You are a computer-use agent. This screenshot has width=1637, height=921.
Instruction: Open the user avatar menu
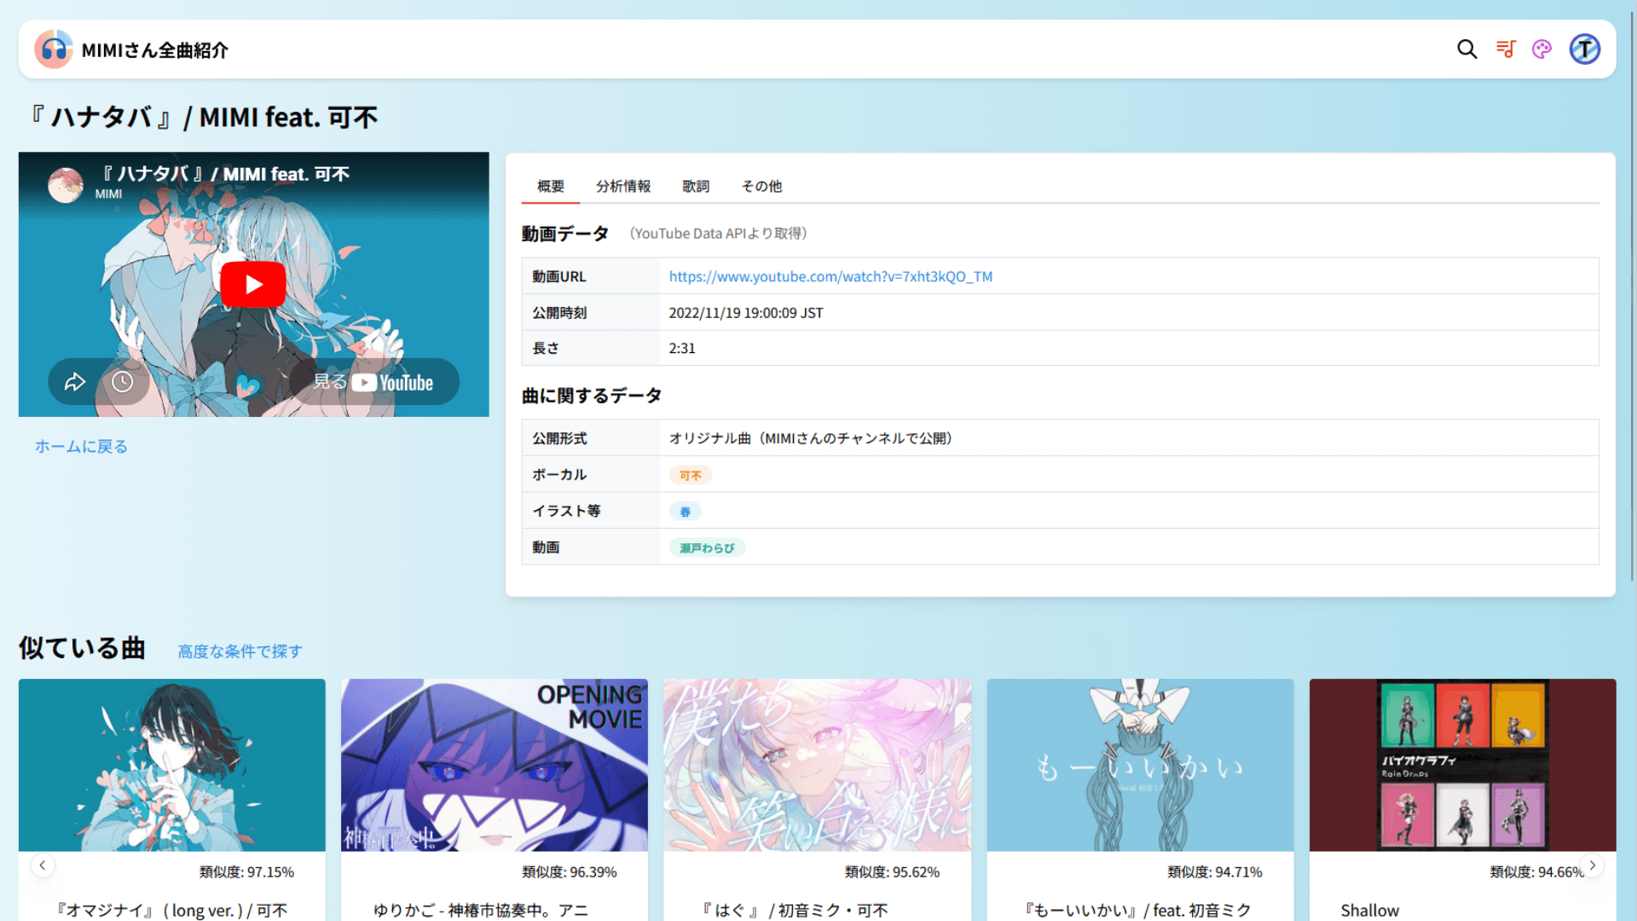(1583, 49)
